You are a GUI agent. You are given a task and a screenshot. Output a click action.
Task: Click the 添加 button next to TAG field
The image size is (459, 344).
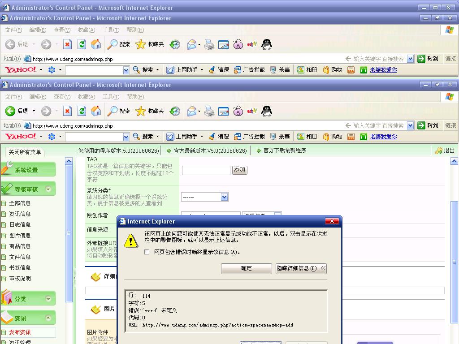239,170
